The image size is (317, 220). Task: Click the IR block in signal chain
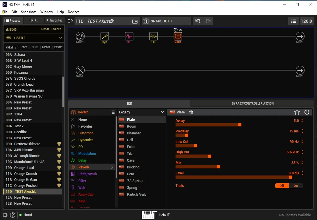click(x=129, y=36)
